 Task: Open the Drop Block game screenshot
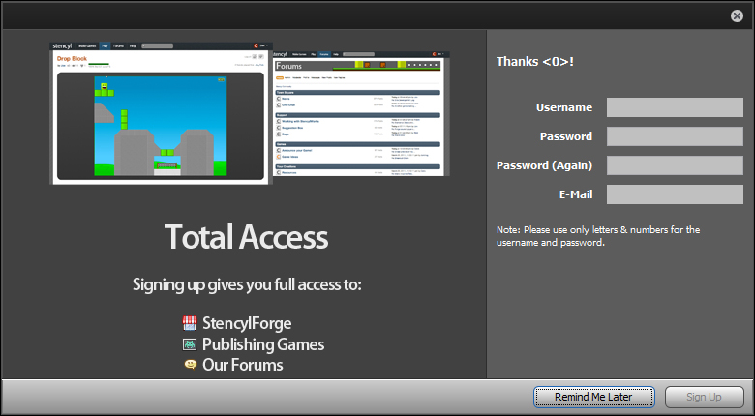click(161, 113)
